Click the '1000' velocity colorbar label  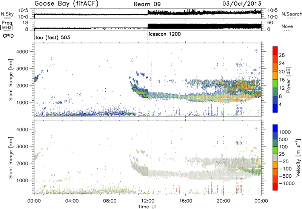pos(285,132)
